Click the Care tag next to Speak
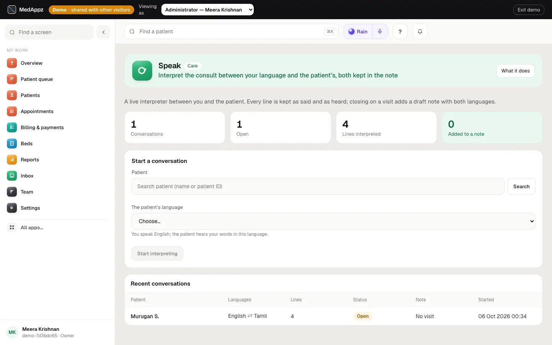The width and height of the screenshot is (552, 345). coord(192,66)
